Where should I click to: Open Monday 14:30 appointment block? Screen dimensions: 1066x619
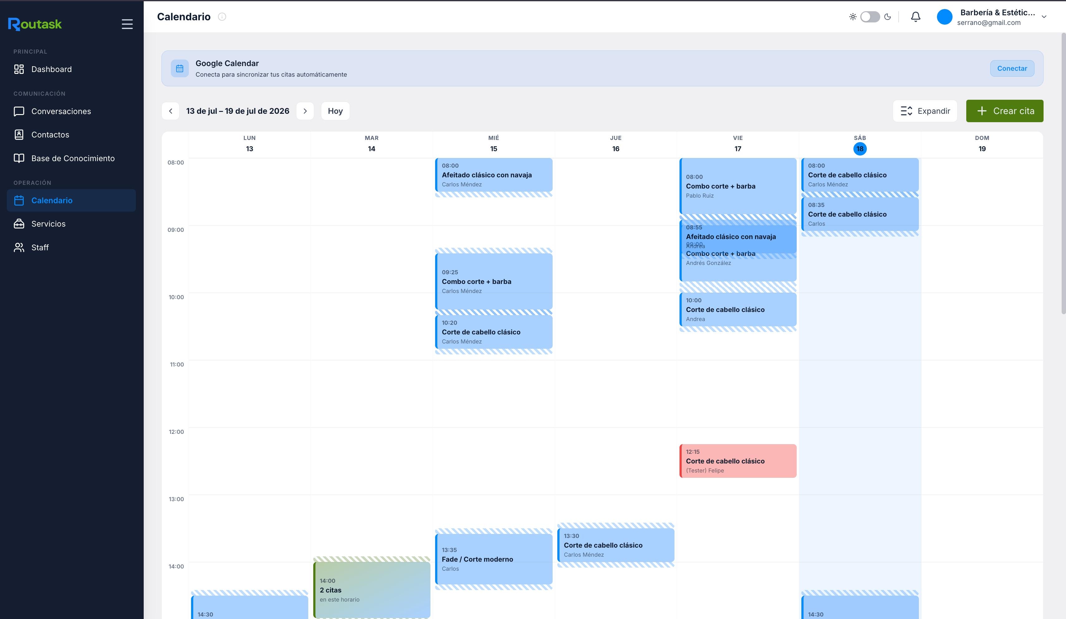[x=250, y=607]
